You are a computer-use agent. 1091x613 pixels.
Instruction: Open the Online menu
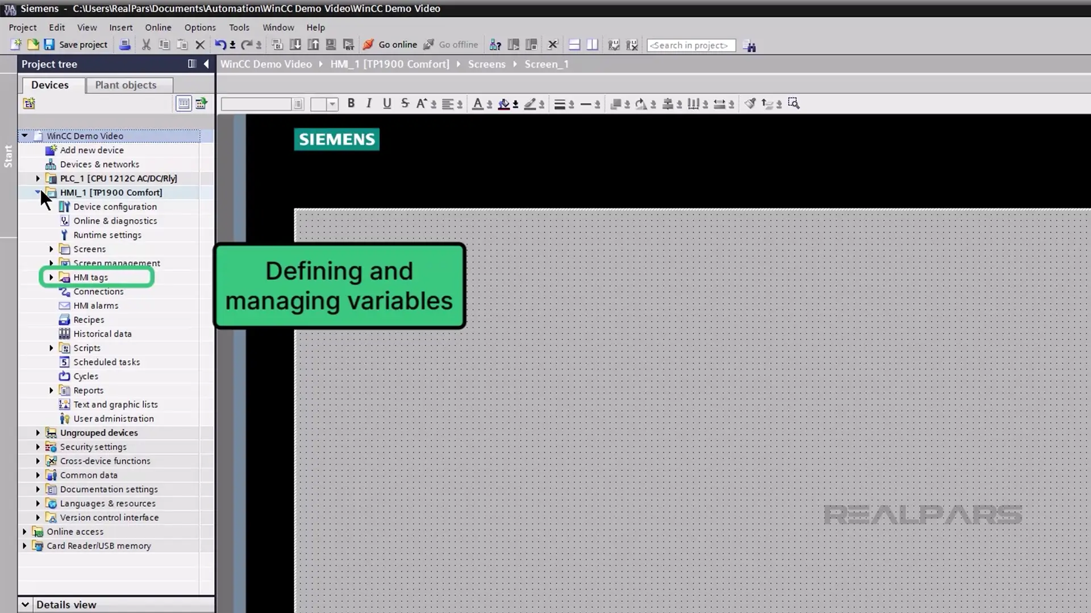click(x=158, y=27)
